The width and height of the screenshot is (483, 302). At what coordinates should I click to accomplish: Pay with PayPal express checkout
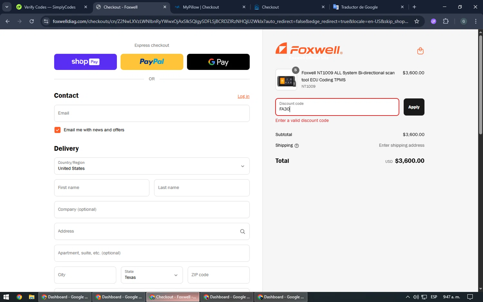click(152, 62)
